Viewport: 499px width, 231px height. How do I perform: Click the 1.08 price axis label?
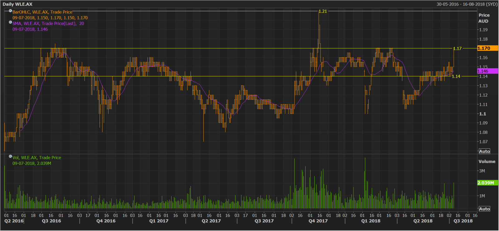[x=483, y=132]
